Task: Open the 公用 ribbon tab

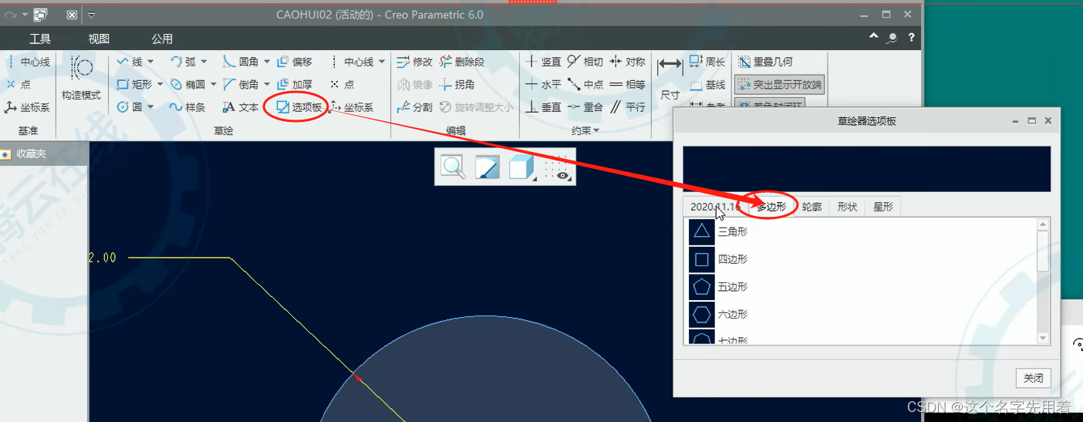Action: coord(162,39)
